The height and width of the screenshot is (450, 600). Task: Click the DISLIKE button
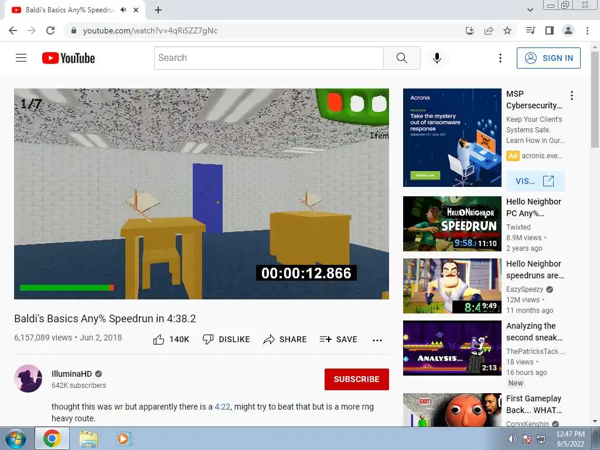coord(226,339)
